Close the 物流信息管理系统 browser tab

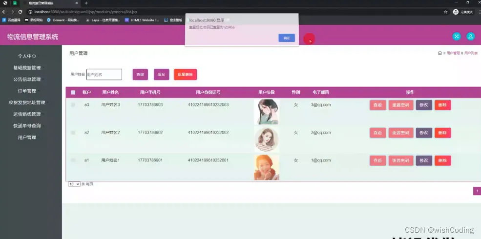(x=77, y=3)
